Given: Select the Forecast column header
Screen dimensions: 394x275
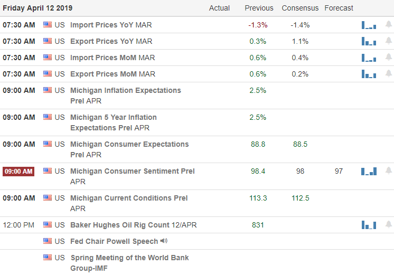Looking at the screenshot, I should (339, 8).
